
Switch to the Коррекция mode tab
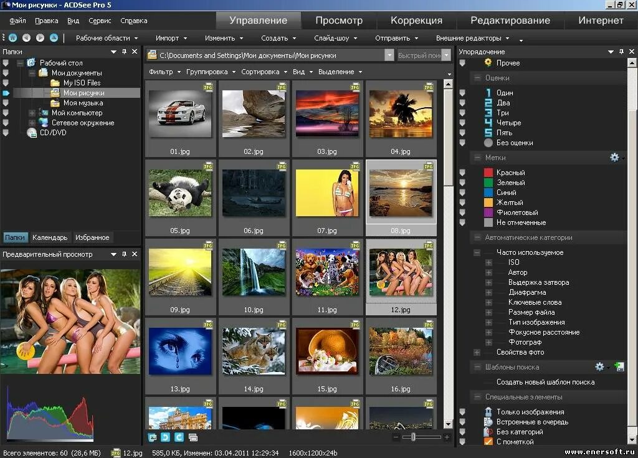(416, 21)
